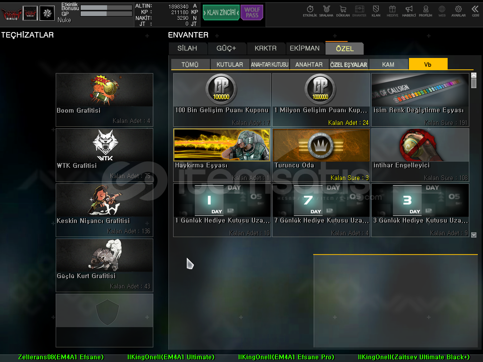
Task: Click the inventory scrollbar thumb
Action: pos(474,83)
